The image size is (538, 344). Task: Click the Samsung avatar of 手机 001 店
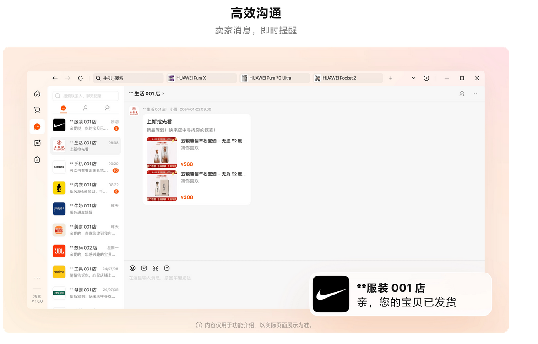(59, 167)
